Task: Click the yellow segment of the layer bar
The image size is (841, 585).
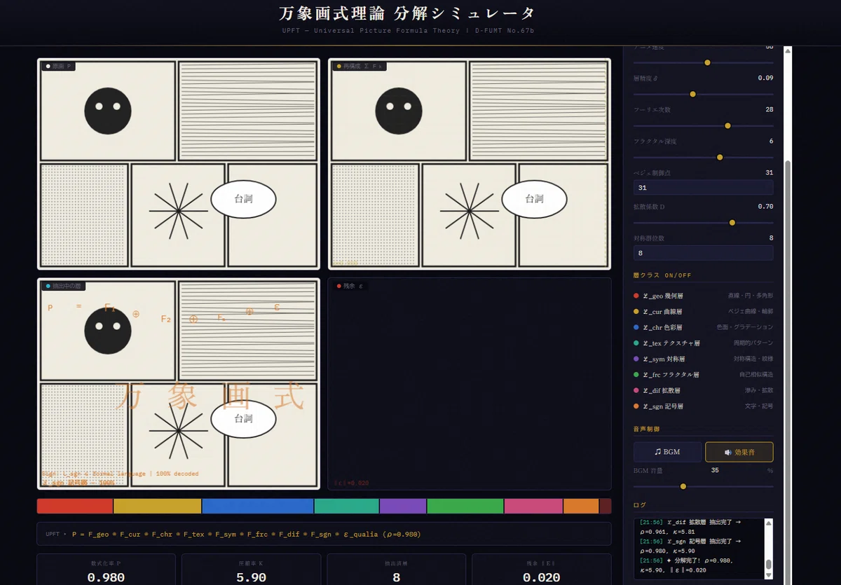Action: click(158, 506)
